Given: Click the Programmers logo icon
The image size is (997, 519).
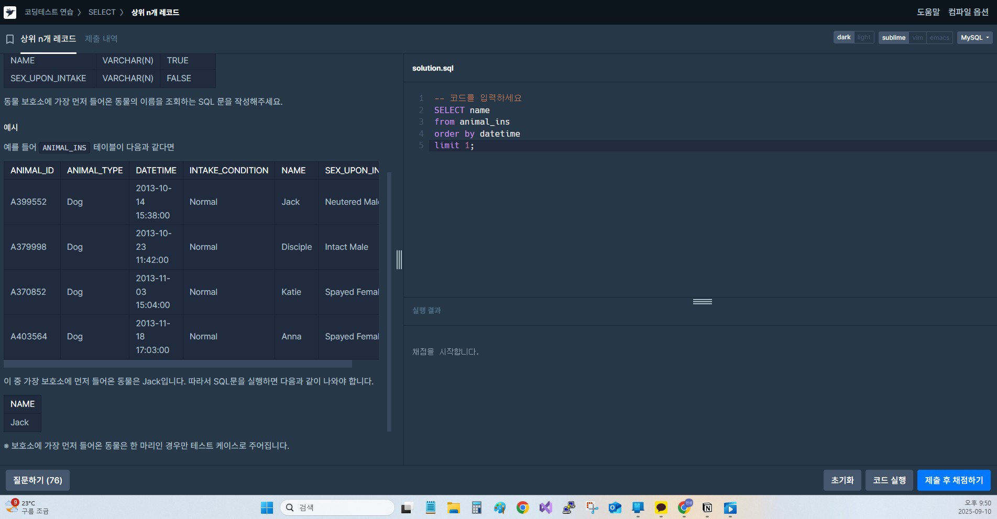Looking at the screenshot, I should coord(10,12).
